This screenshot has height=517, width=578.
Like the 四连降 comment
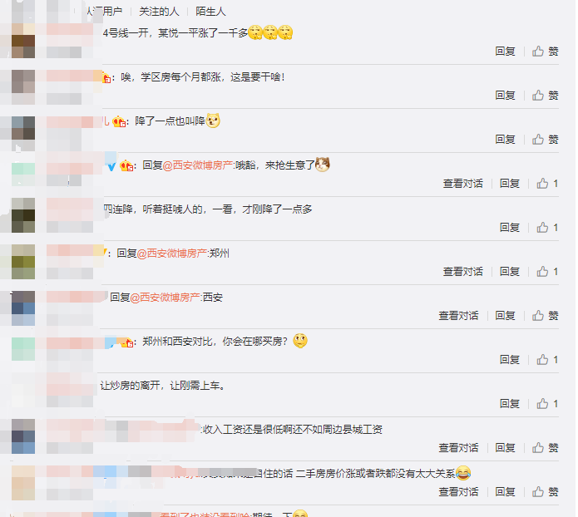tap(547, 228)
